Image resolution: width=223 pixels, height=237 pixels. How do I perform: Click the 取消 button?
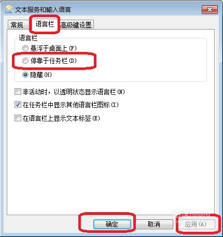[154, 225]
